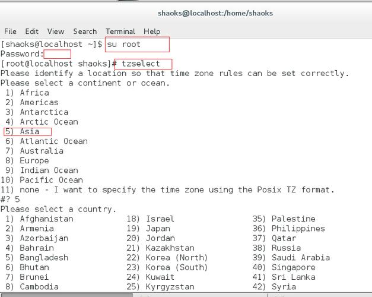Click the '8) Cambodia' country entry

point(32,287)
